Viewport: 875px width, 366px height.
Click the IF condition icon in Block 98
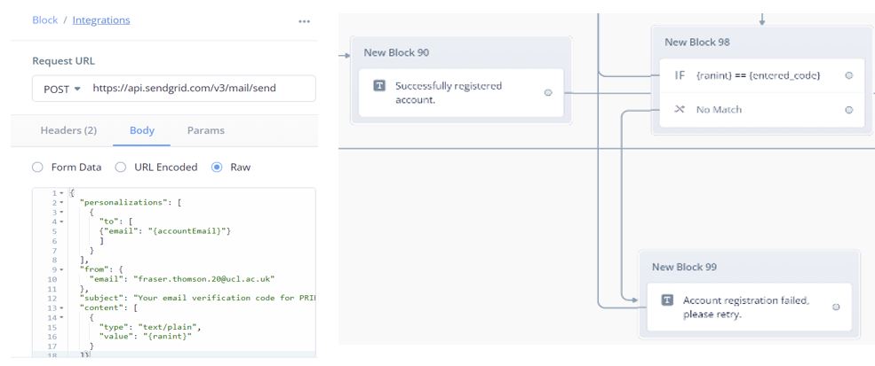(x=680, y=75)
